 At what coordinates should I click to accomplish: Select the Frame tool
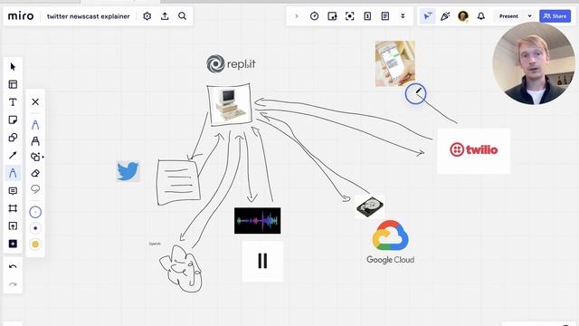point(13,208)
